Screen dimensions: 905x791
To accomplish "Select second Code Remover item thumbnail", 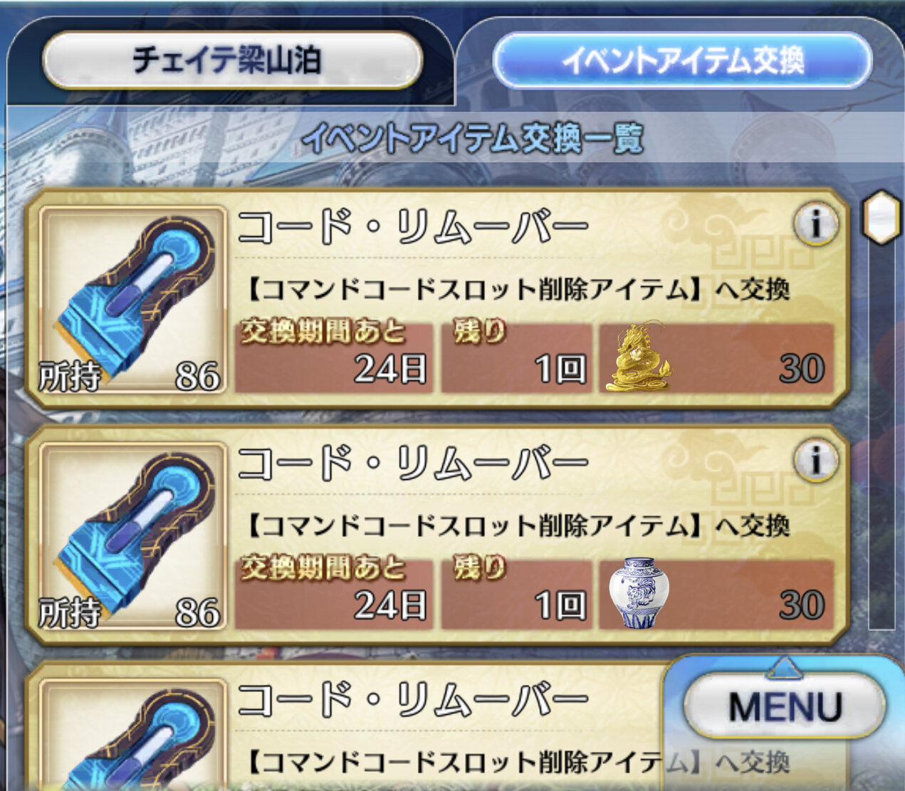I will coord(132,536).
